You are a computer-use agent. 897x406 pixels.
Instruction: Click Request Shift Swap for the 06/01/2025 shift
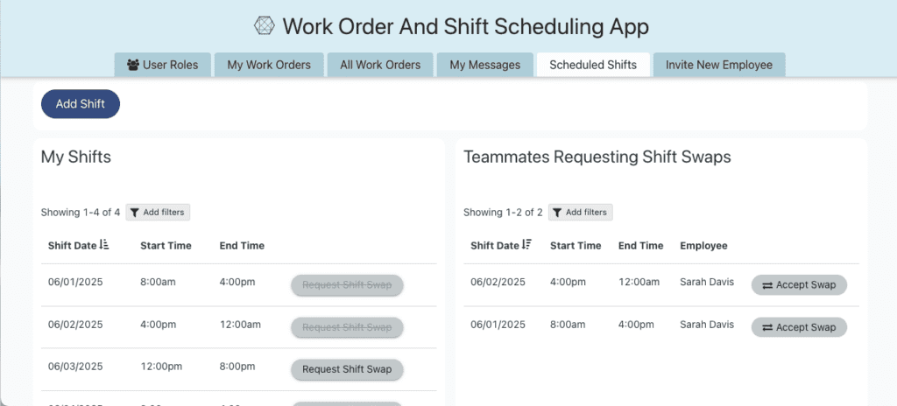pyautogui.click(x=347, y=285)
